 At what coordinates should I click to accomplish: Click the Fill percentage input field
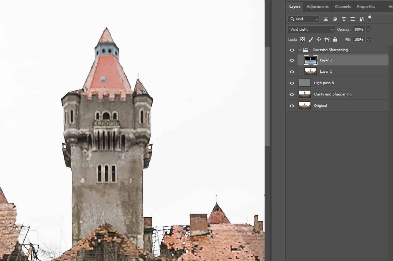pos(358,40)
